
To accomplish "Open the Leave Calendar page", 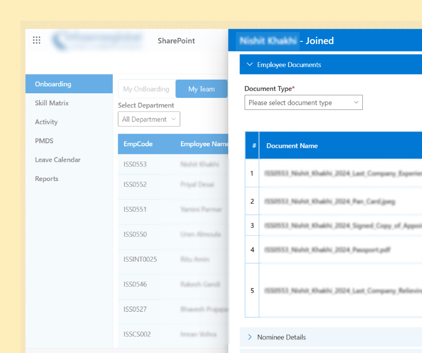I will [58, 160].
